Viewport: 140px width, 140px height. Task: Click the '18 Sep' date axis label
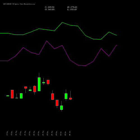pyautogui.click(x=25, y=133)
